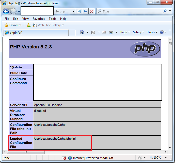The width and height of the screenshot is (175, 163).
Task: Select the phpinfo() tab
Action: click(36, 33)
